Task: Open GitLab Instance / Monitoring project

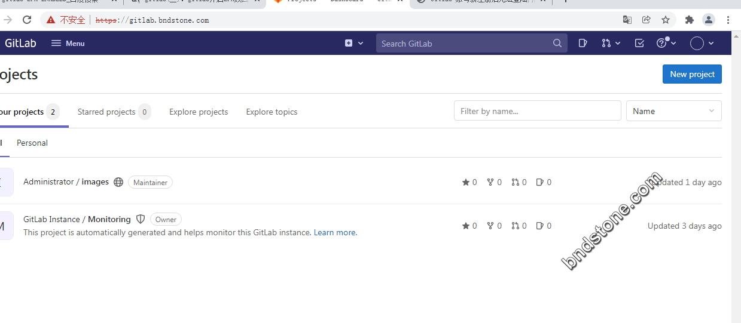Action: [77, 219]
